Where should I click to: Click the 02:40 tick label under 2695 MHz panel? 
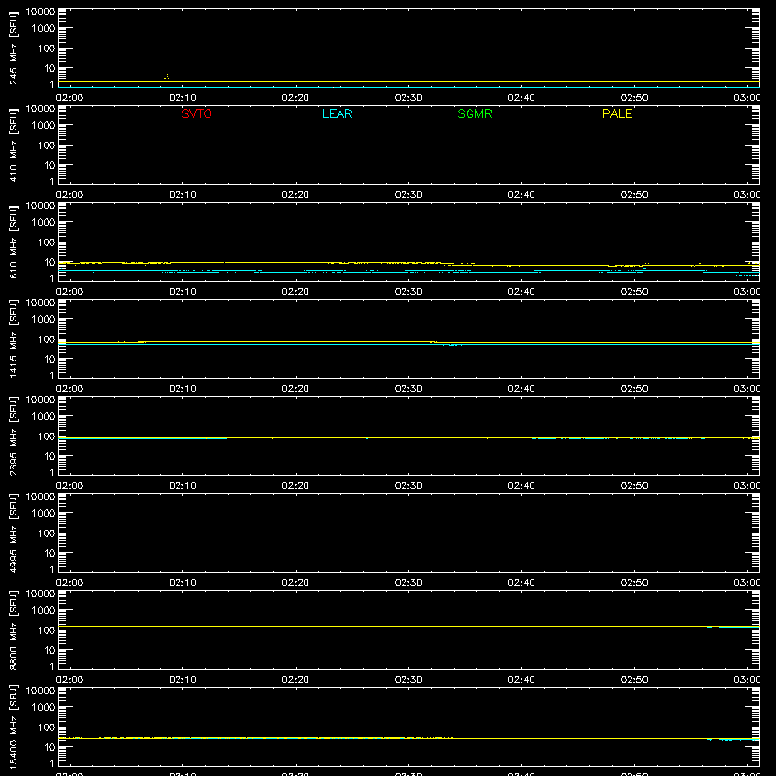(521, 486)
